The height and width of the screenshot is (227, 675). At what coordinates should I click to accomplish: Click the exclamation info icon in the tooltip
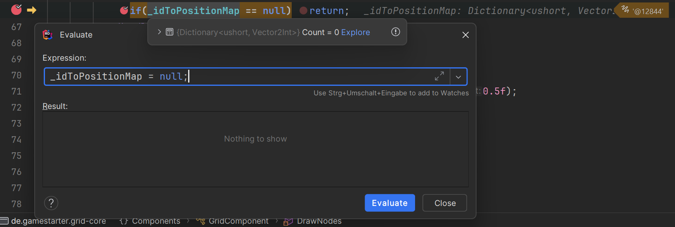click(x=395, y=32)
